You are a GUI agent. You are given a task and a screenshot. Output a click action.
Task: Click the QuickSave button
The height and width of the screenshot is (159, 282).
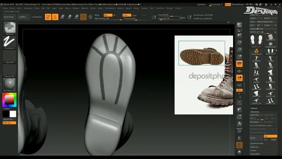pyautogui.click(x=201, y=4)
